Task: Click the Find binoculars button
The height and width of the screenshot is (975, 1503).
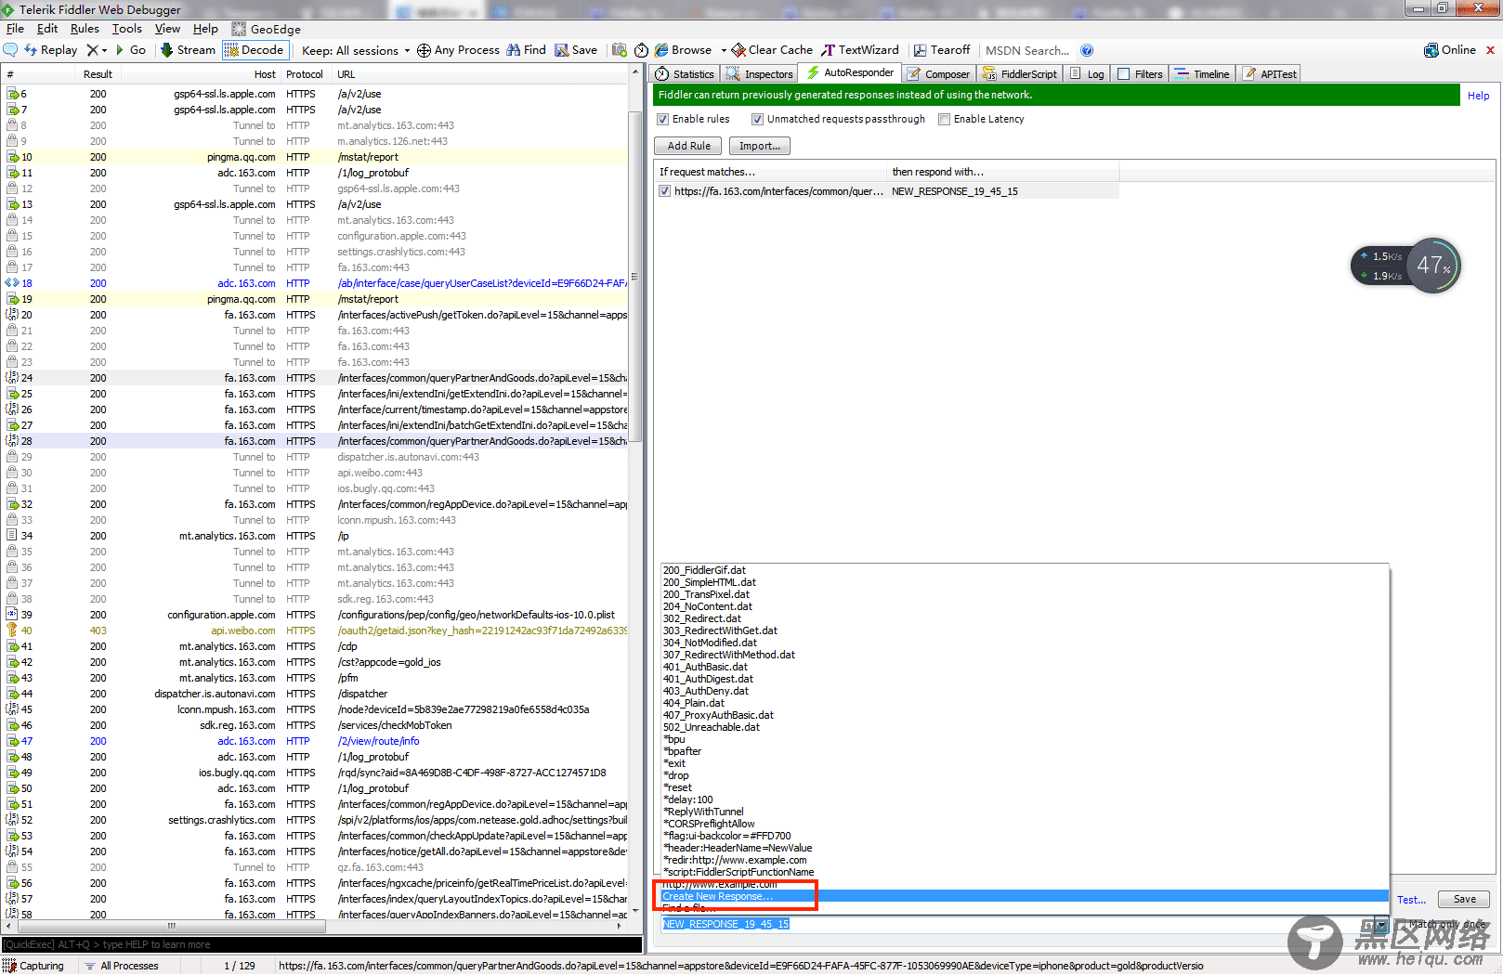Action: [526, 50]
